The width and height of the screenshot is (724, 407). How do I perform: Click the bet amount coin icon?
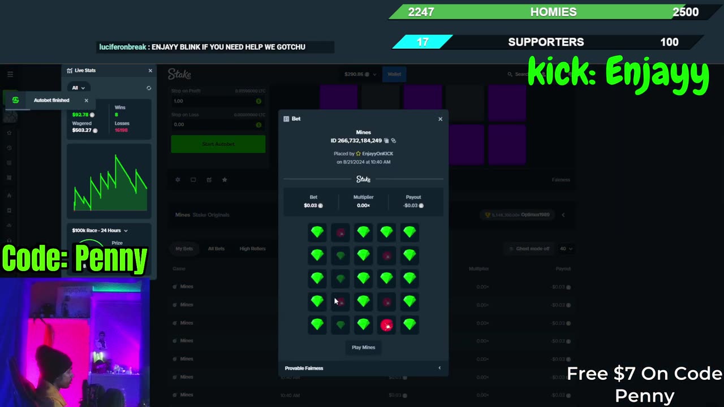(320, 205)
